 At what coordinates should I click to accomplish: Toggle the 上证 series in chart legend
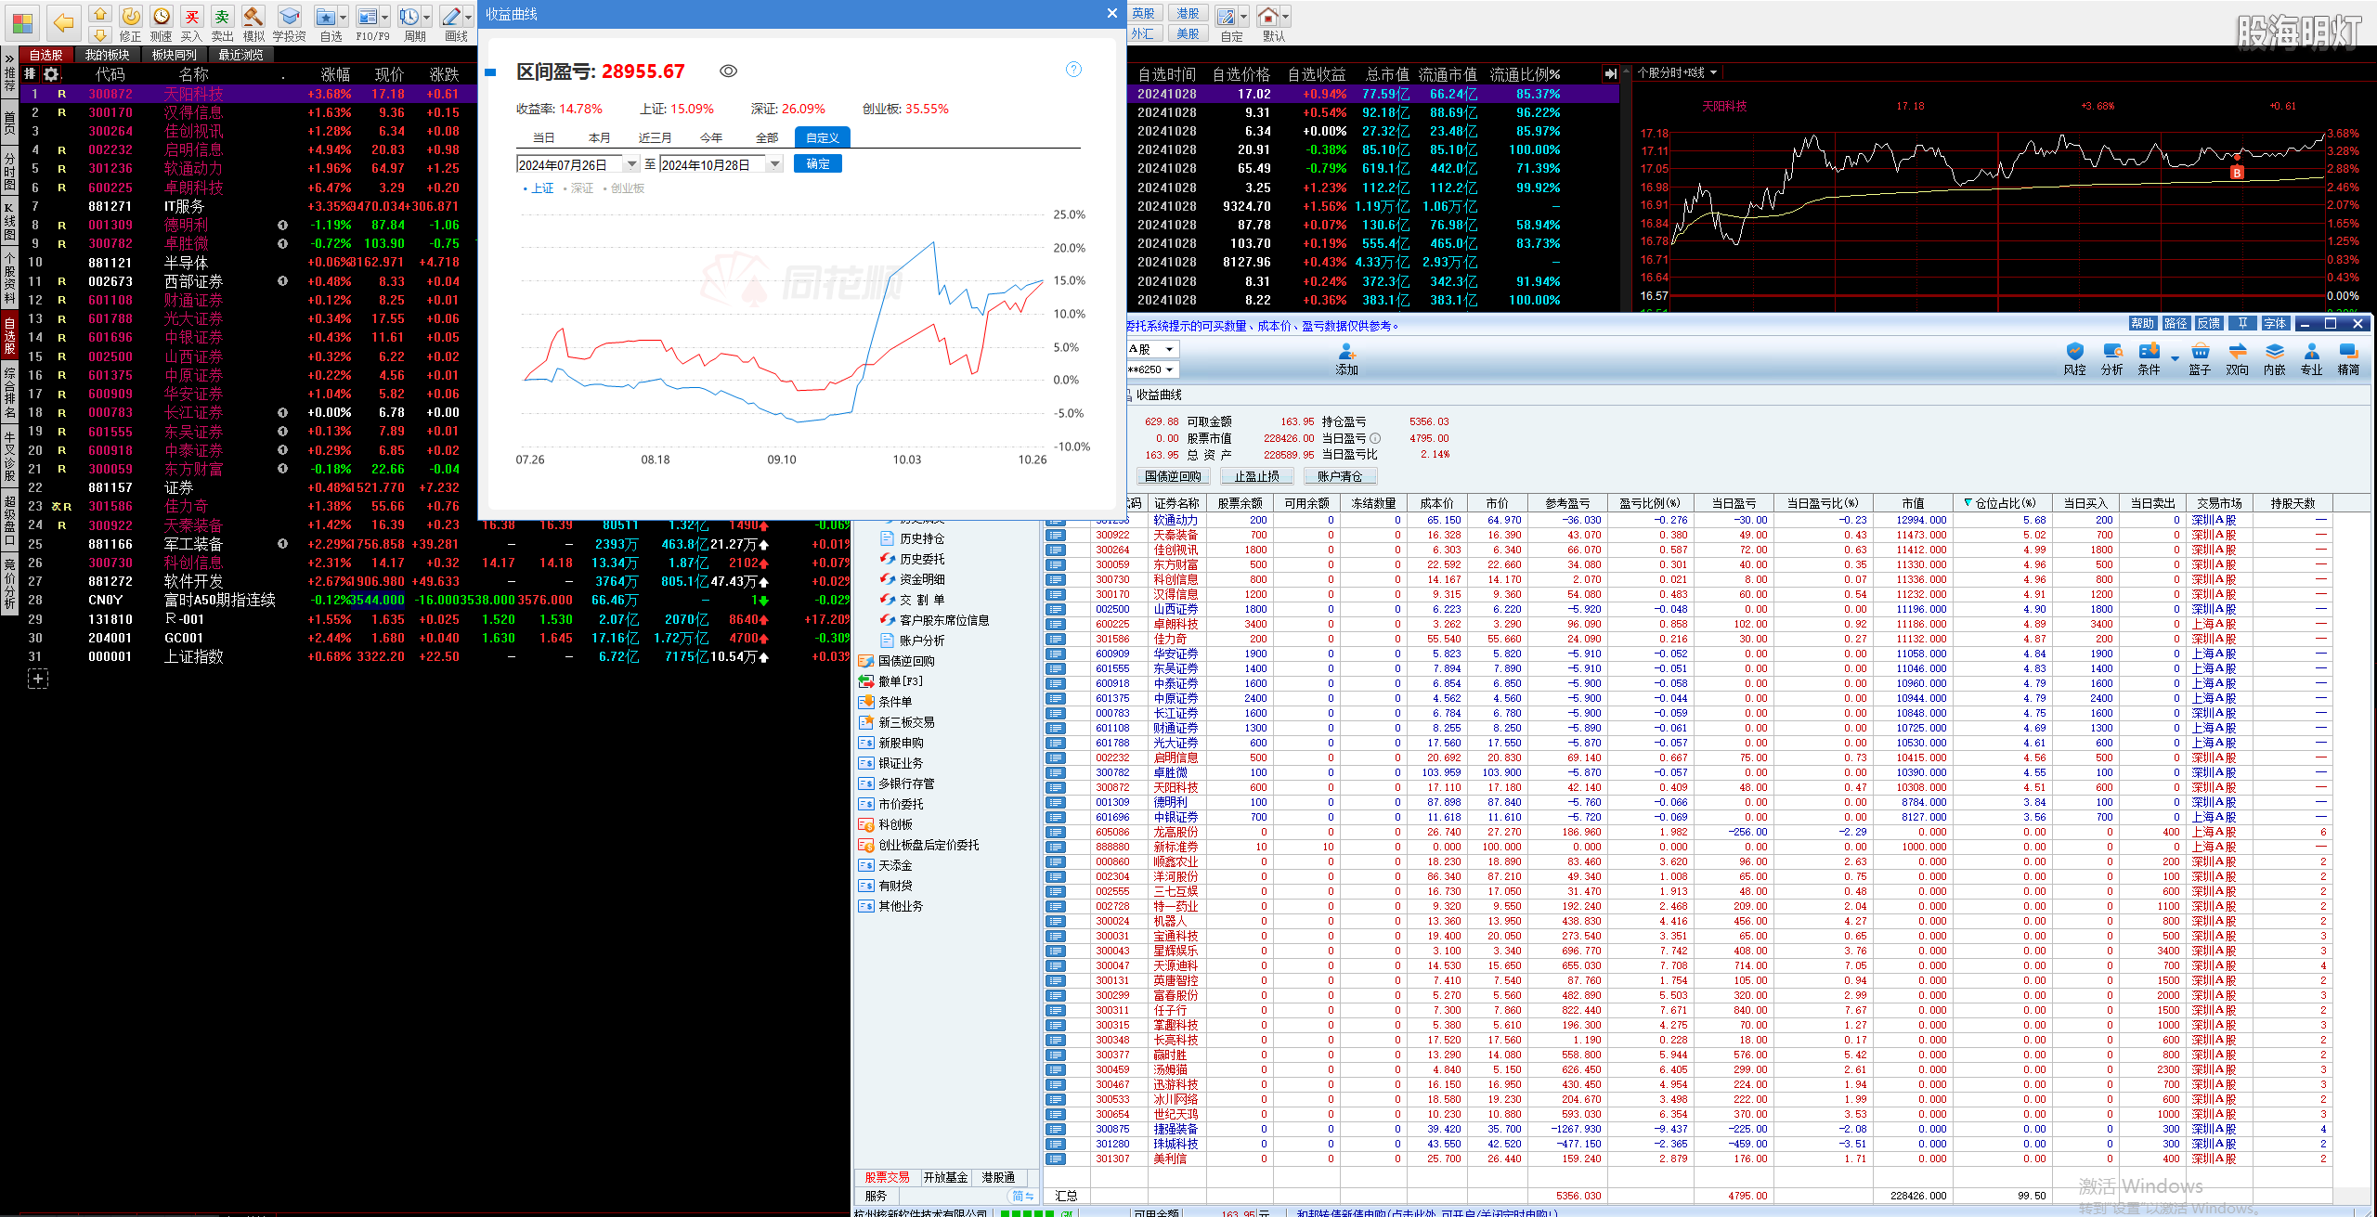tap(539, 188)
